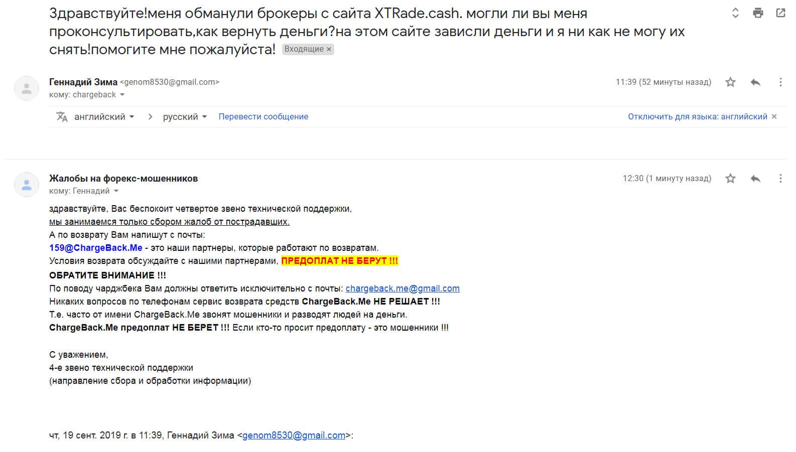Star the Геннадий Зима message
The height and width of the screenshot is (452, 796).
tap(730, 82)
